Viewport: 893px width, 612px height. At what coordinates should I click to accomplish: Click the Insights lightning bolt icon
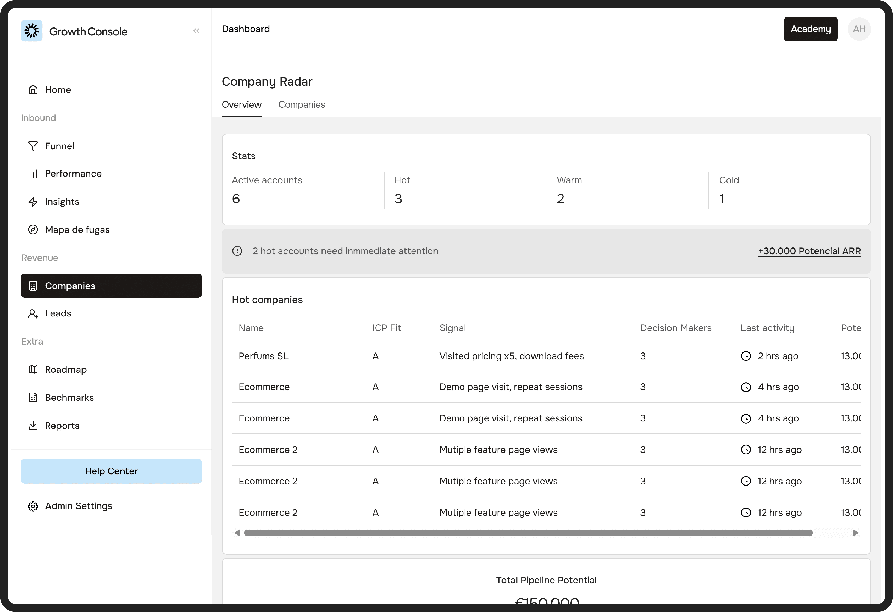[33, 202]
